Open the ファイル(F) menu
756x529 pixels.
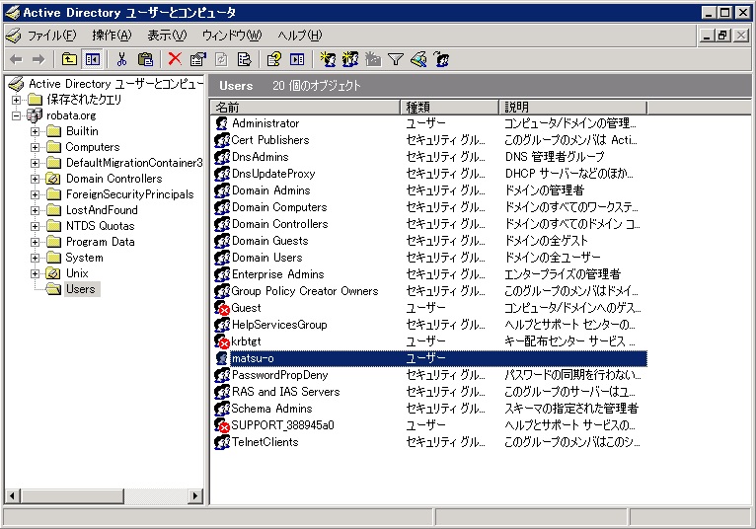(x=51, y=36)
